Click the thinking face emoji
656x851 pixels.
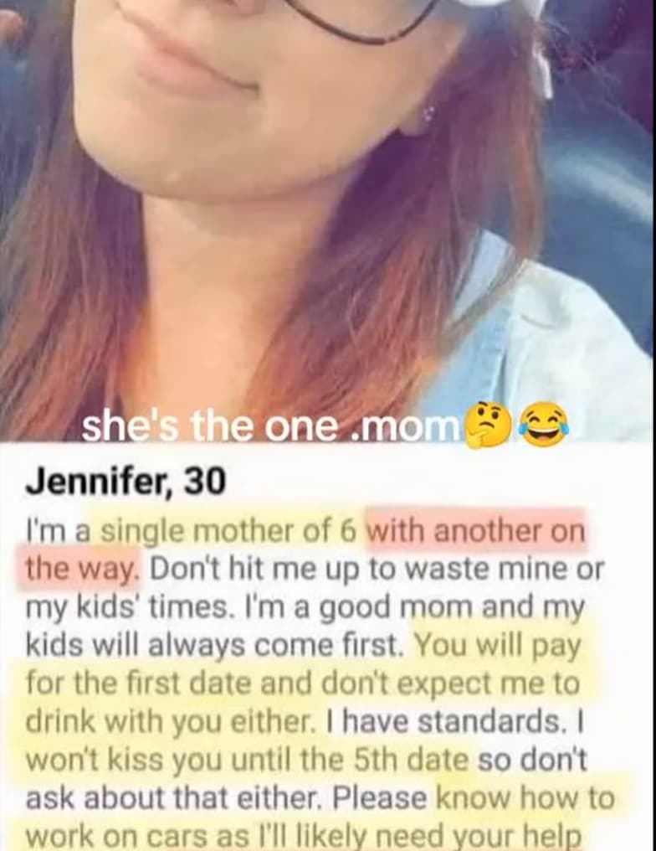(x=489, y=425)
